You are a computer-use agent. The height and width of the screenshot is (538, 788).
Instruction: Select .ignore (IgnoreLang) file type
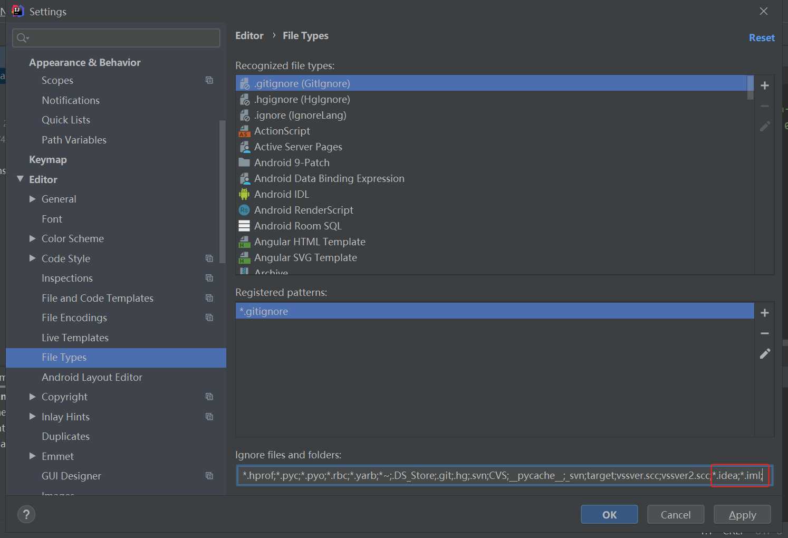[492, 115]
